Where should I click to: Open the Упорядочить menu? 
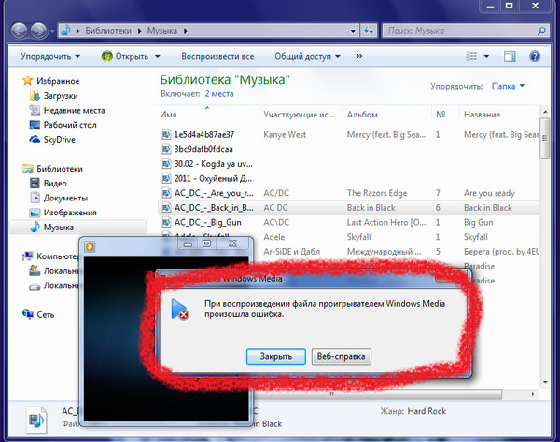click(50, 56)
